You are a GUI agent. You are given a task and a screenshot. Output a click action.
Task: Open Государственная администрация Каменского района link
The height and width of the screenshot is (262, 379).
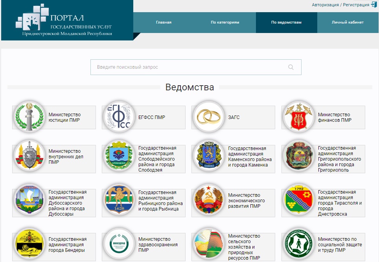(x=250, y=157)
